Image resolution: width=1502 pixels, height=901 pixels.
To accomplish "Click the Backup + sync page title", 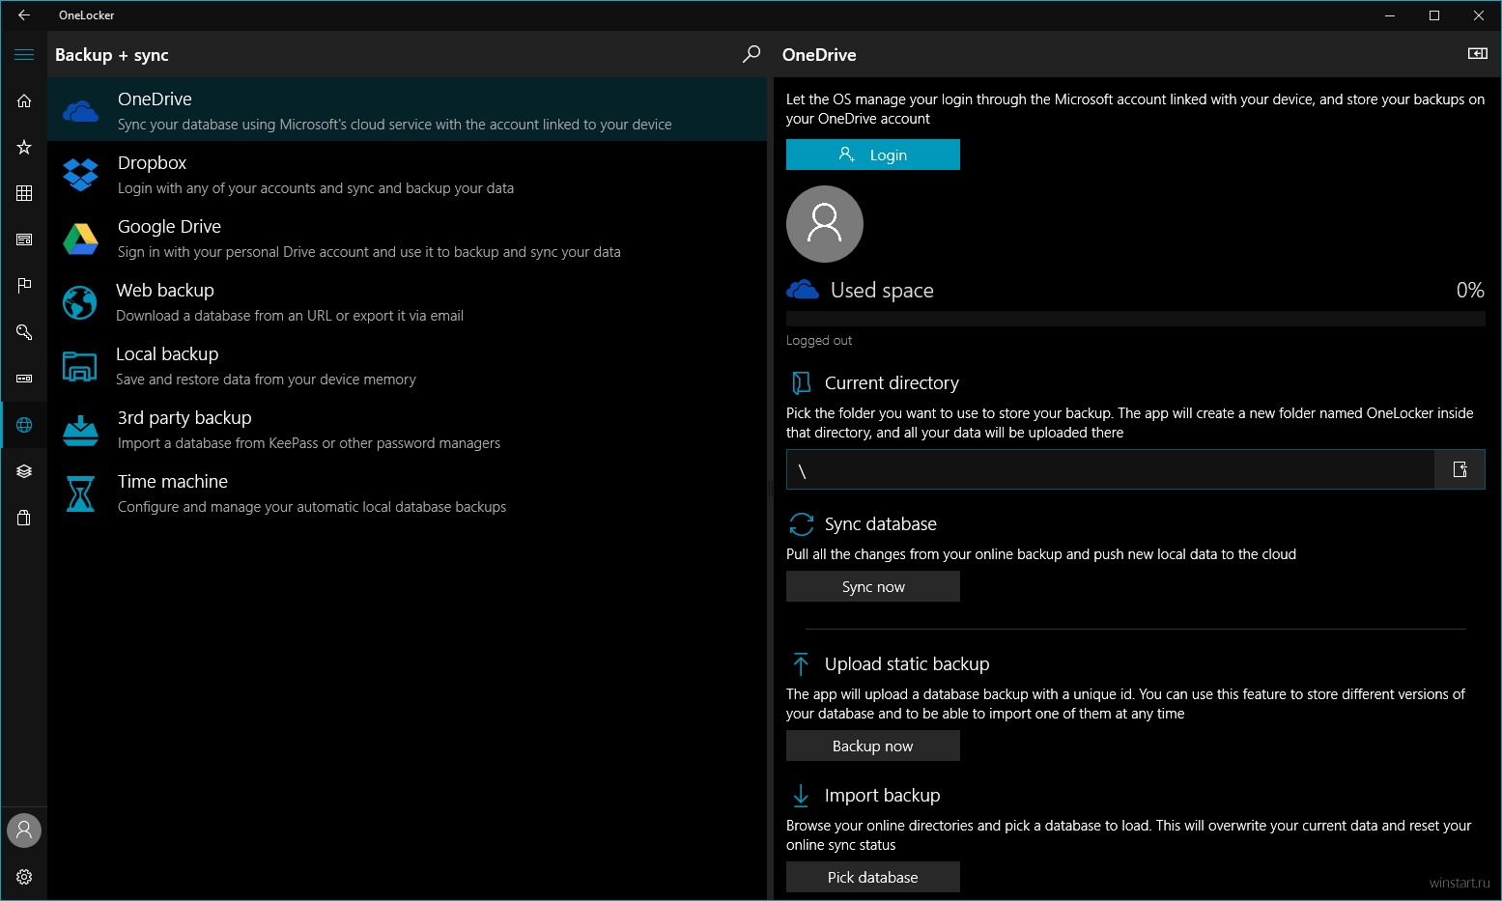I will tap(112, 55).
